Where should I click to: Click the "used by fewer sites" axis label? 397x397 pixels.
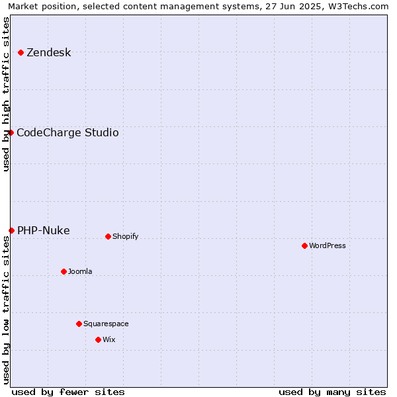click(x=68, y=392)
